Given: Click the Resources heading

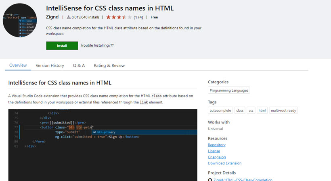Looking at the screenshot, I should tap(218, 138).
